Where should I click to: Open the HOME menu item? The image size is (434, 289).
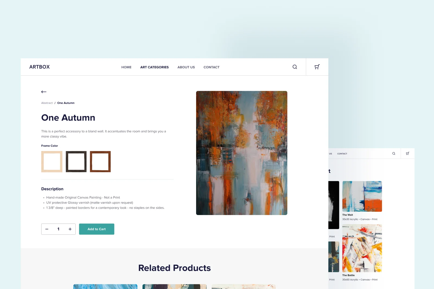pos(126,67)
